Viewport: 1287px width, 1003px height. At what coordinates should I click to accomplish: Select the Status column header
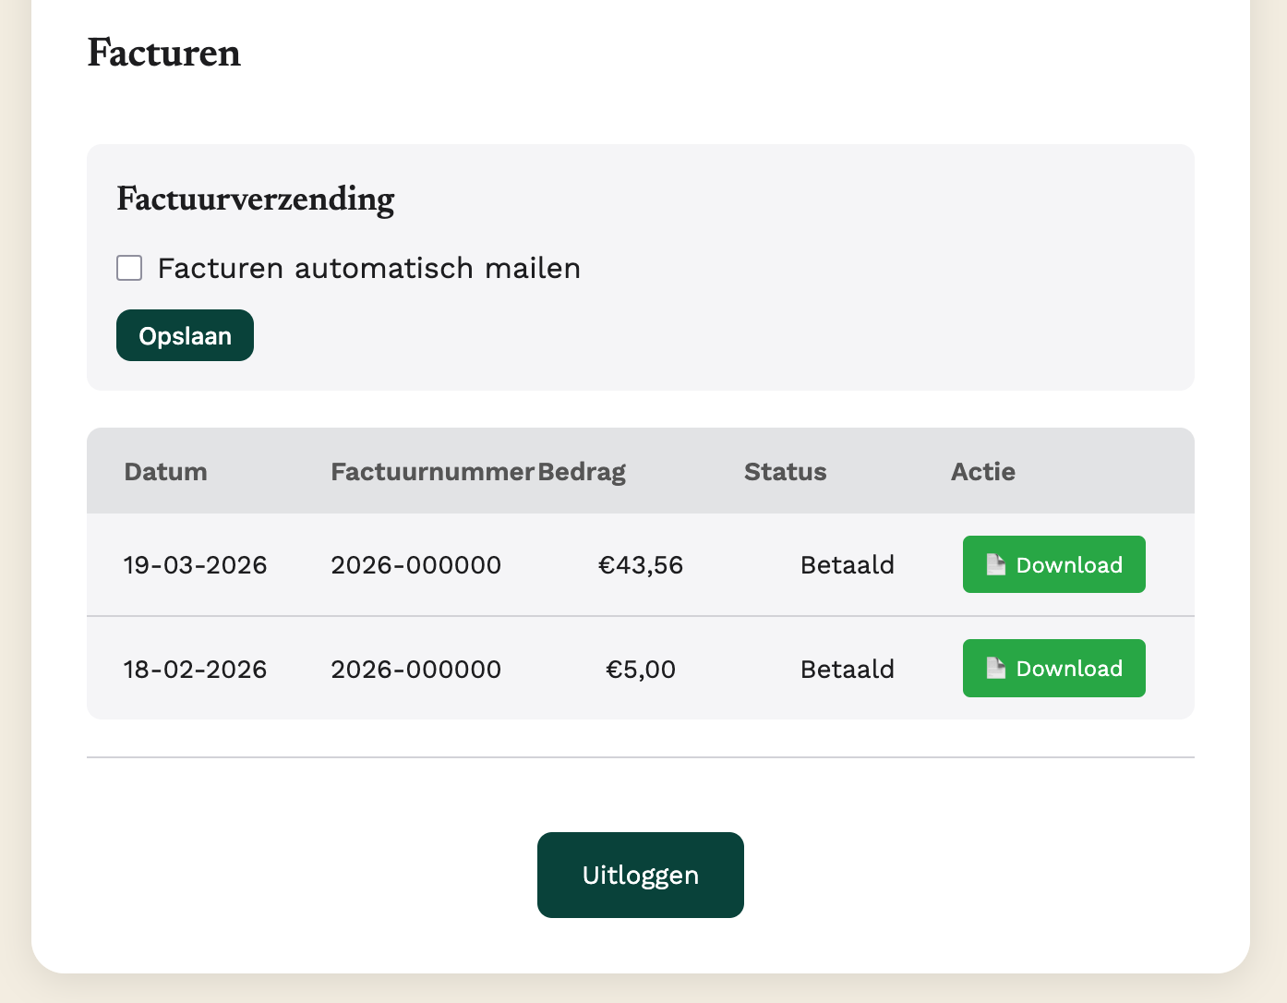pos(785,472)
